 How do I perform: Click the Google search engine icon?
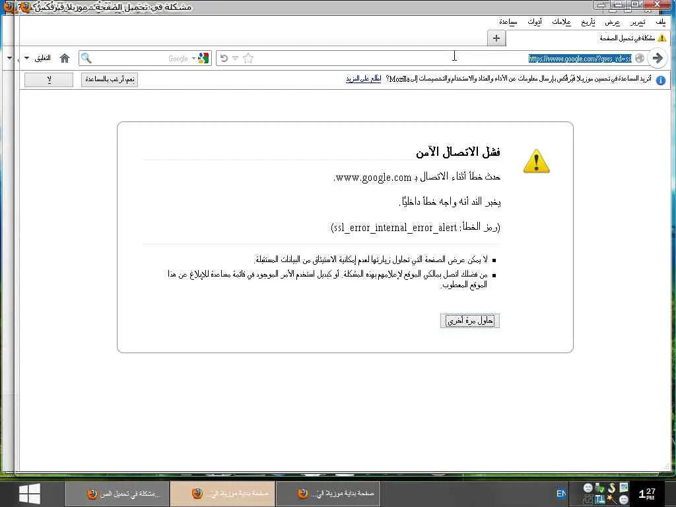pyautogui.click(x=203, y=58)
